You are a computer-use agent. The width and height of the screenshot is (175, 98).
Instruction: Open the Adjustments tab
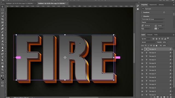pos(153,5)
